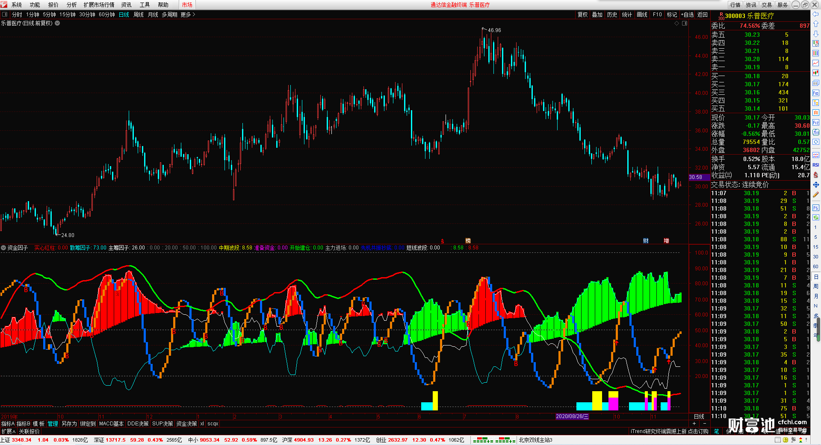
Task: Switch sidebar period to 30 minutes
Action: coord(815,257)
